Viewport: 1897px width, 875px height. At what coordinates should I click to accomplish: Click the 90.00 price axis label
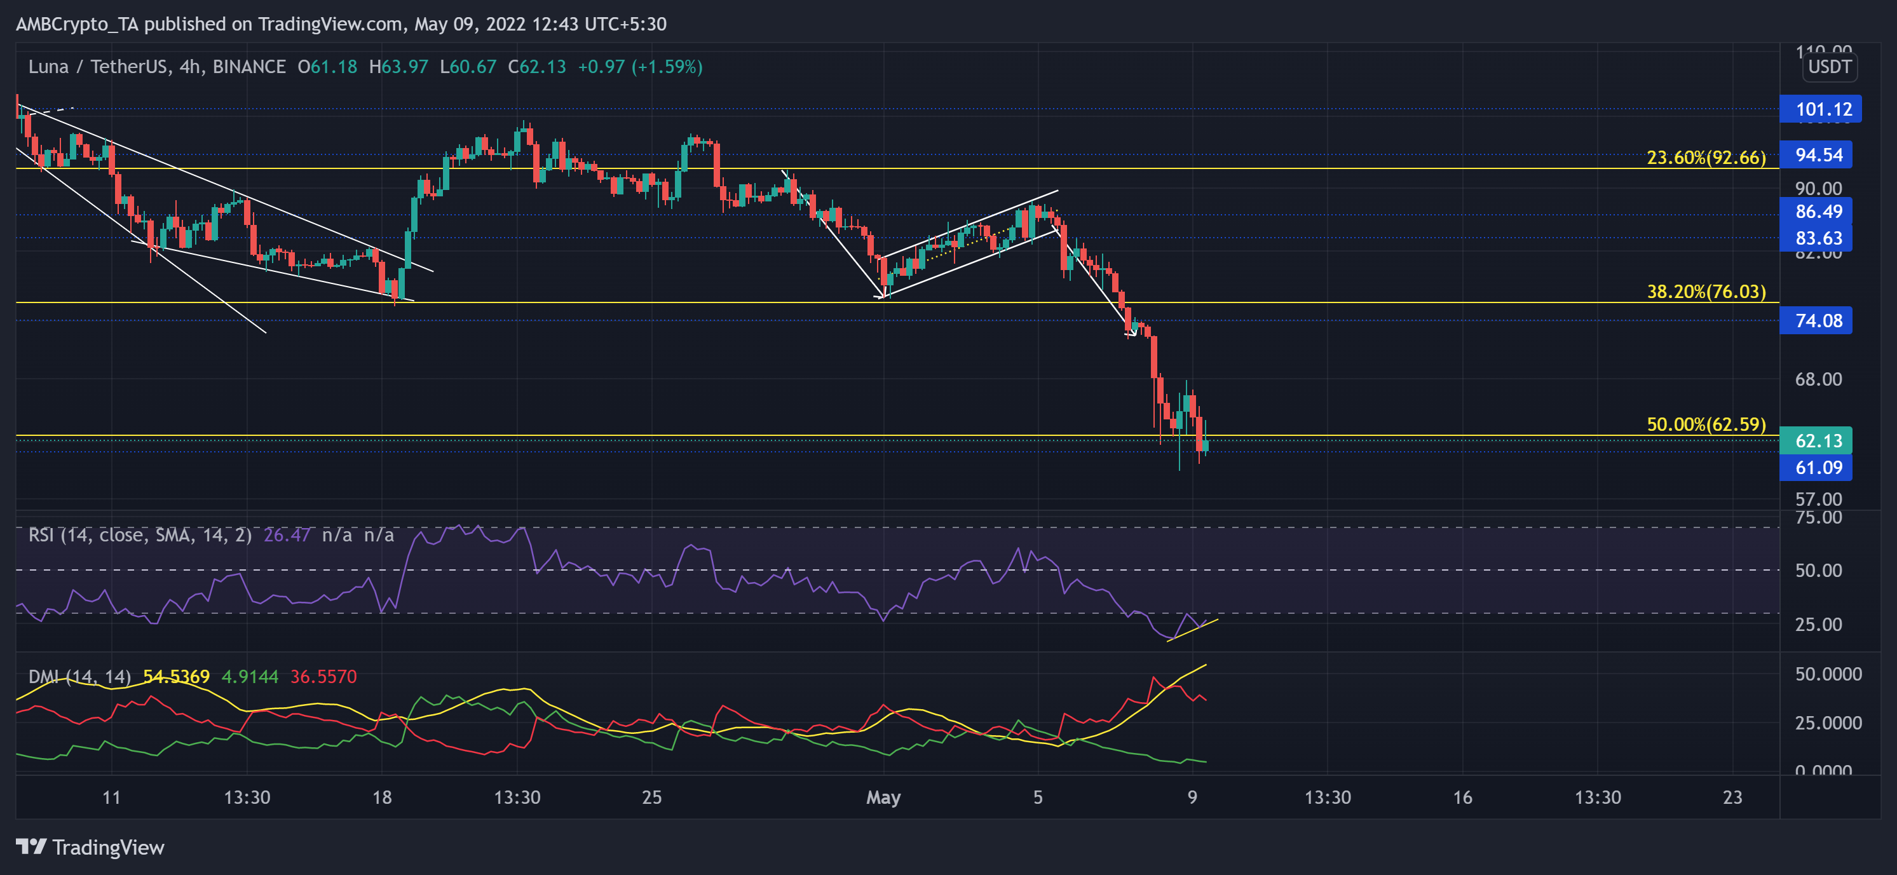[1818, 188]
